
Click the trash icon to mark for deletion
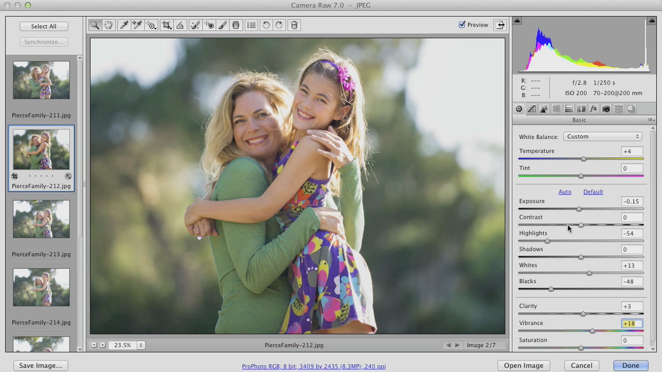[x=294, y=25]
